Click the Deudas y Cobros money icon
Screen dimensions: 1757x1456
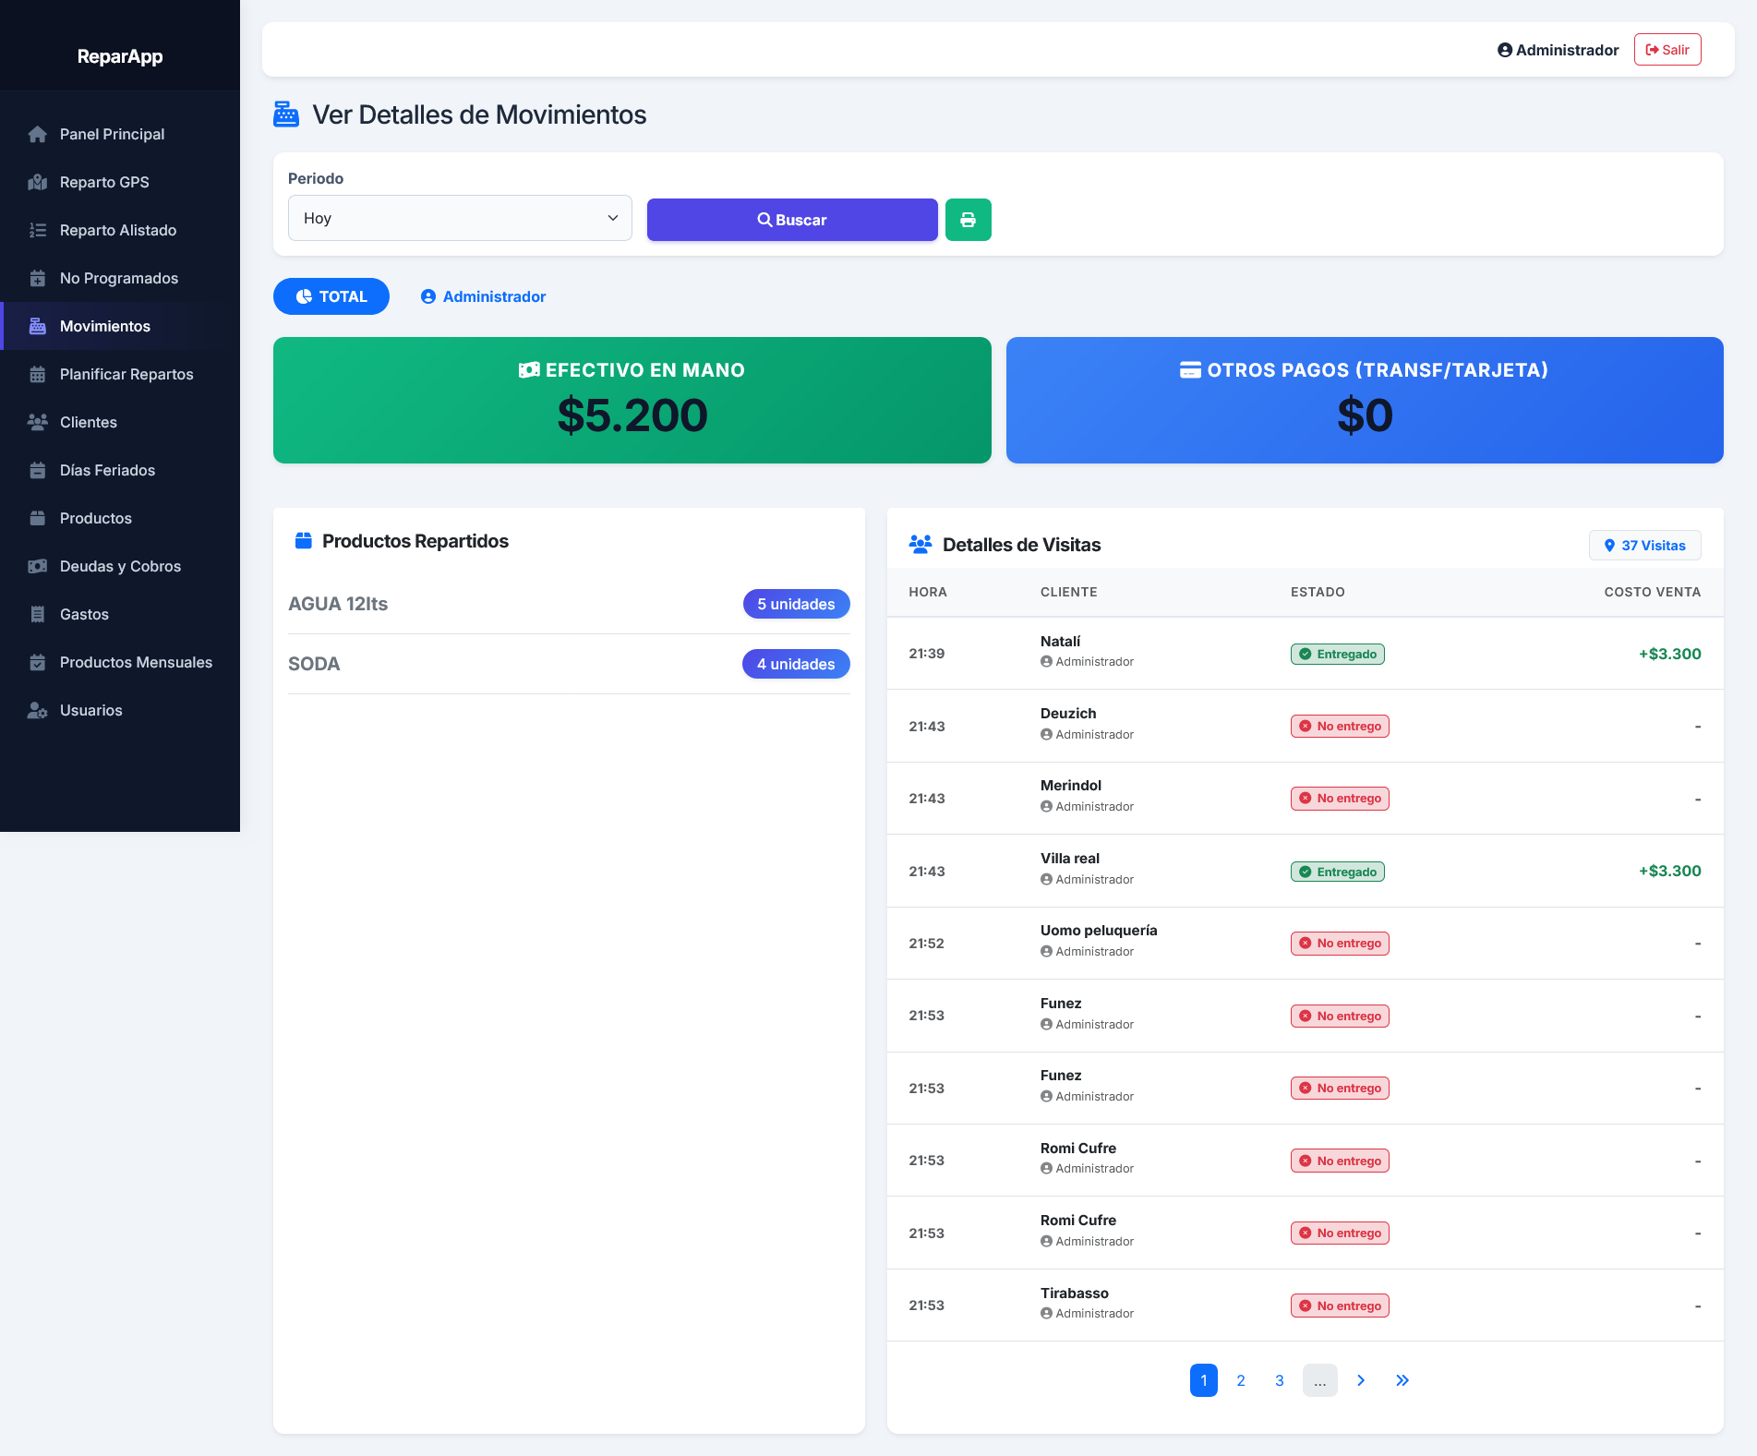[x=37, y=566]
